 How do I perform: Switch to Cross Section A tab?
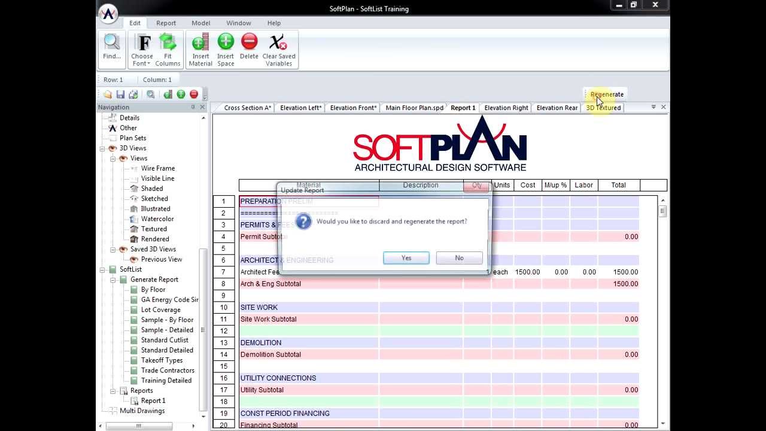click(248, 108)
